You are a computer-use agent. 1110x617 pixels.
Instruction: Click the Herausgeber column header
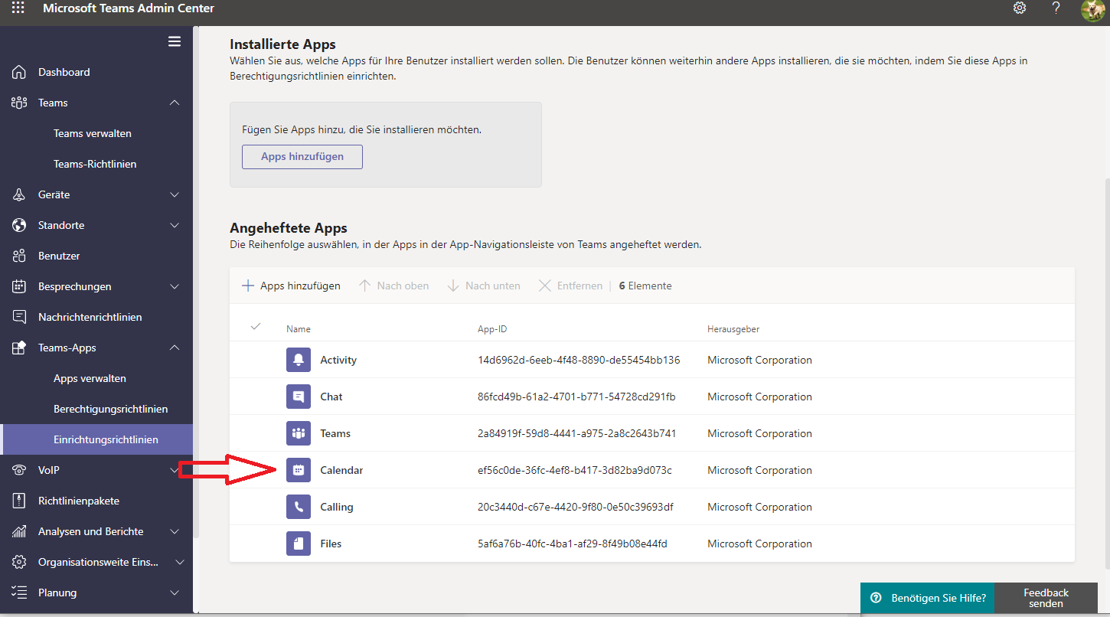coord(733,329)
